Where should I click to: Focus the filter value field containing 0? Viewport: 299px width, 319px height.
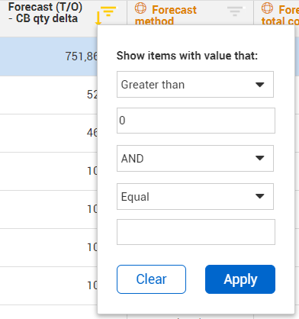pyautogui.click(x=196, y=121)
